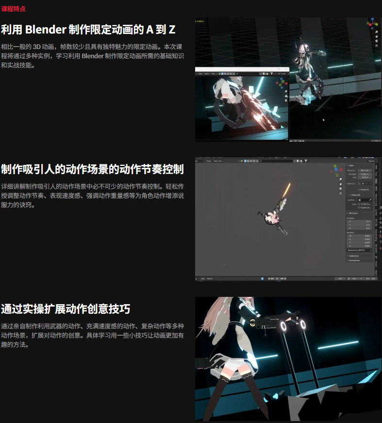Click the hand pan icon inside the floating preview window
The image size is (382, 423).
(286, 96)
